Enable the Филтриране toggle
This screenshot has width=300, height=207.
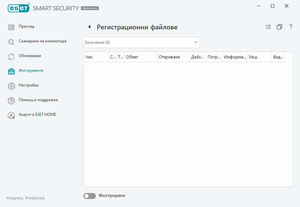point(89,196)
